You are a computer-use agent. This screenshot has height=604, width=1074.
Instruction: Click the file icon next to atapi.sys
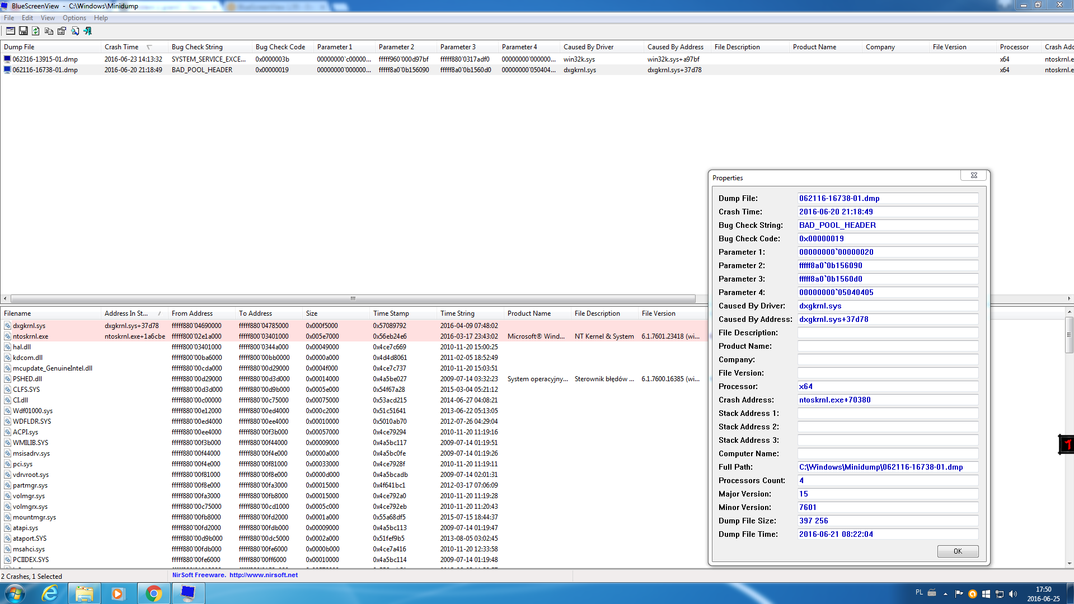(8, 528)
